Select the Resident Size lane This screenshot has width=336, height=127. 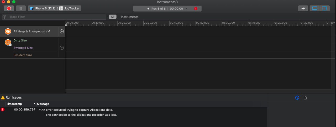pyautogui.click(x=23, y=55)
